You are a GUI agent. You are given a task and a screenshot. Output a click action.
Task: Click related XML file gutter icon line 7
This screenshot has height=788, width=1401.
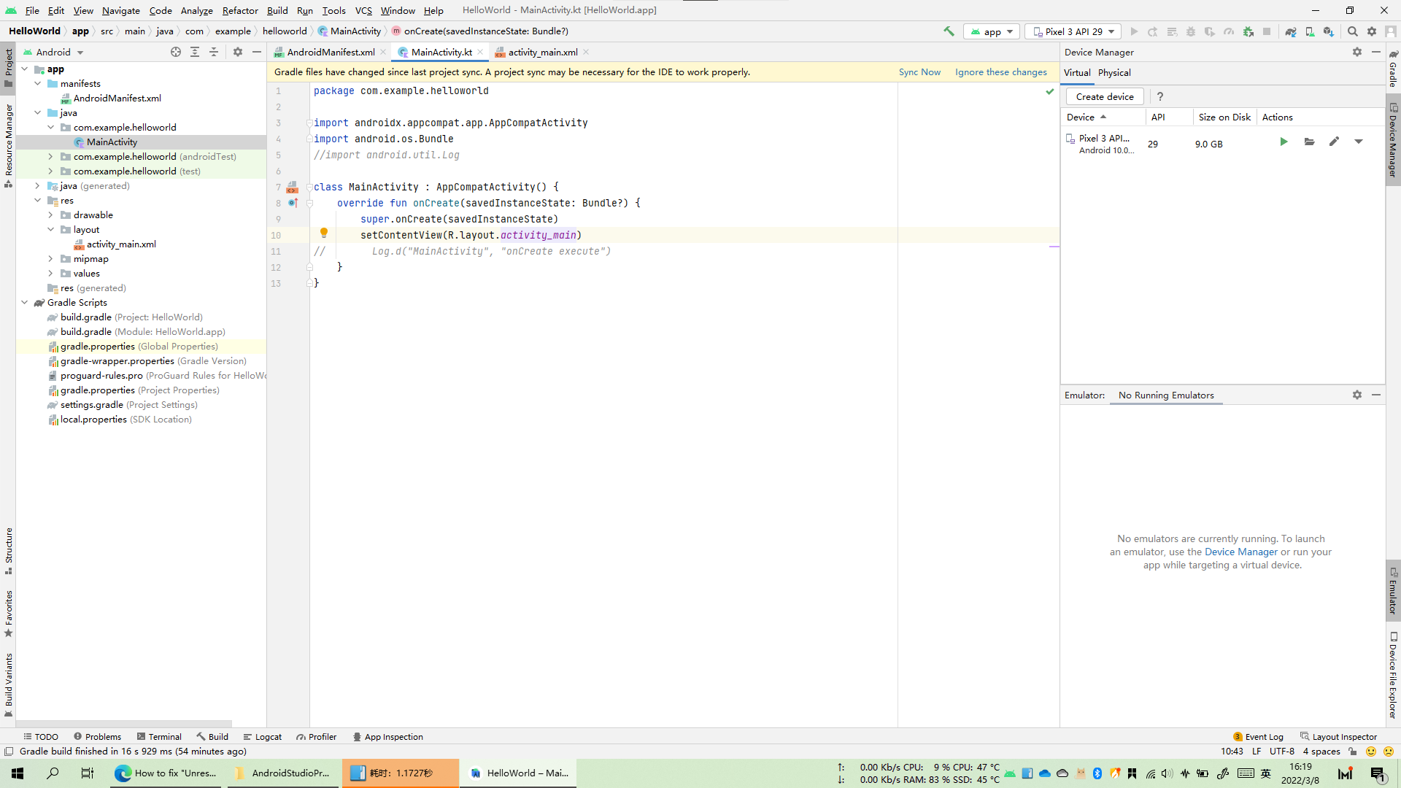tap(293, 187)
